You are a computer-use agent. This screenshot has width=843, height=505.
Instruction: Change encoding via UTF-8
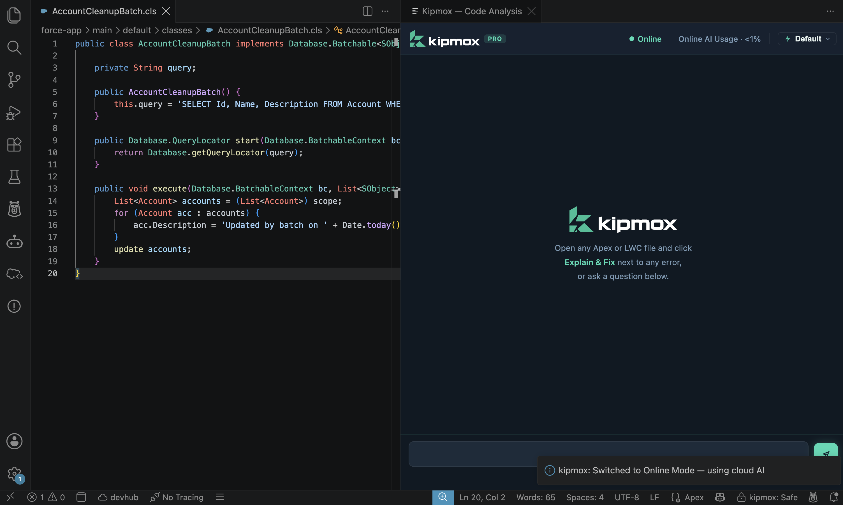[x=627, y=497]
